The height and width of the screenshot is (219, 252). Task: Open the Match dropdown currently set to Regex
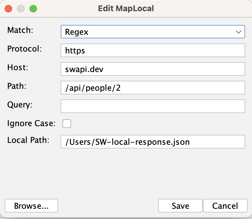(x=152, y=31)
